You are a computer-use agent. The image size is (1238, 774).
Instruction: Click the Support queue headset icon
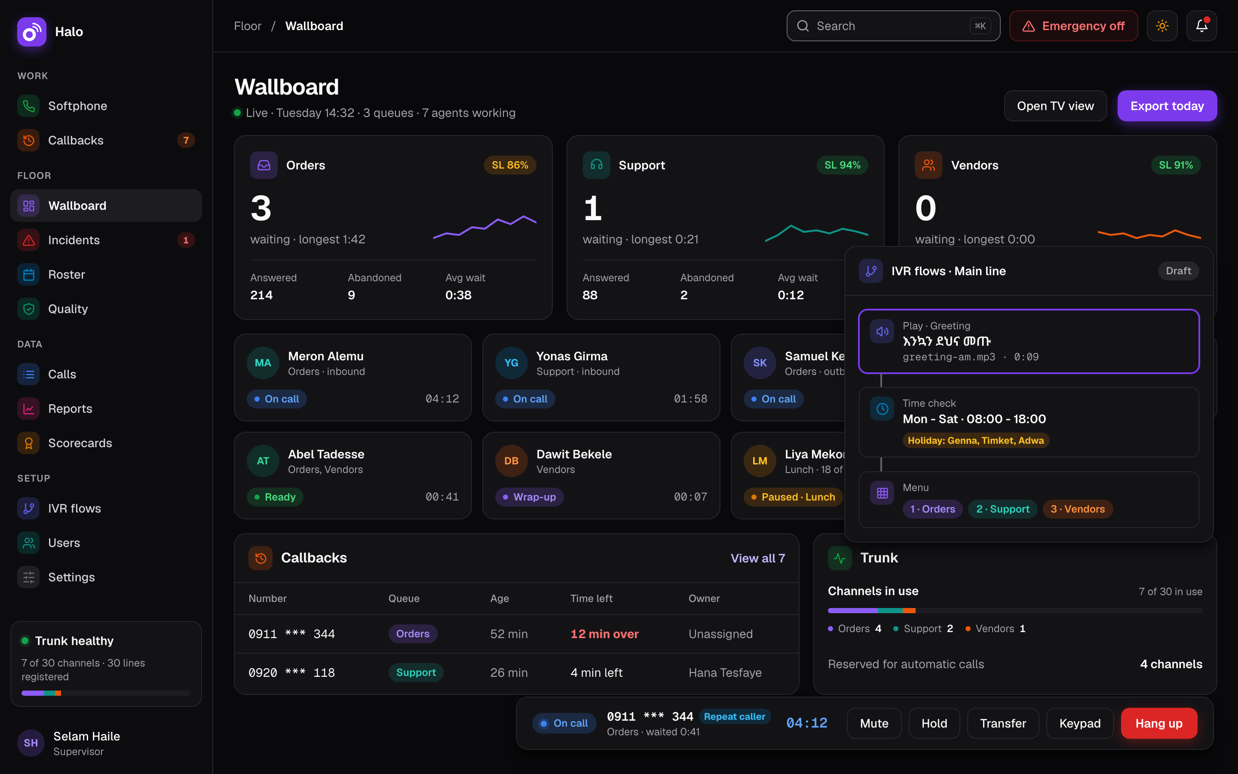[x=597, y=165]
